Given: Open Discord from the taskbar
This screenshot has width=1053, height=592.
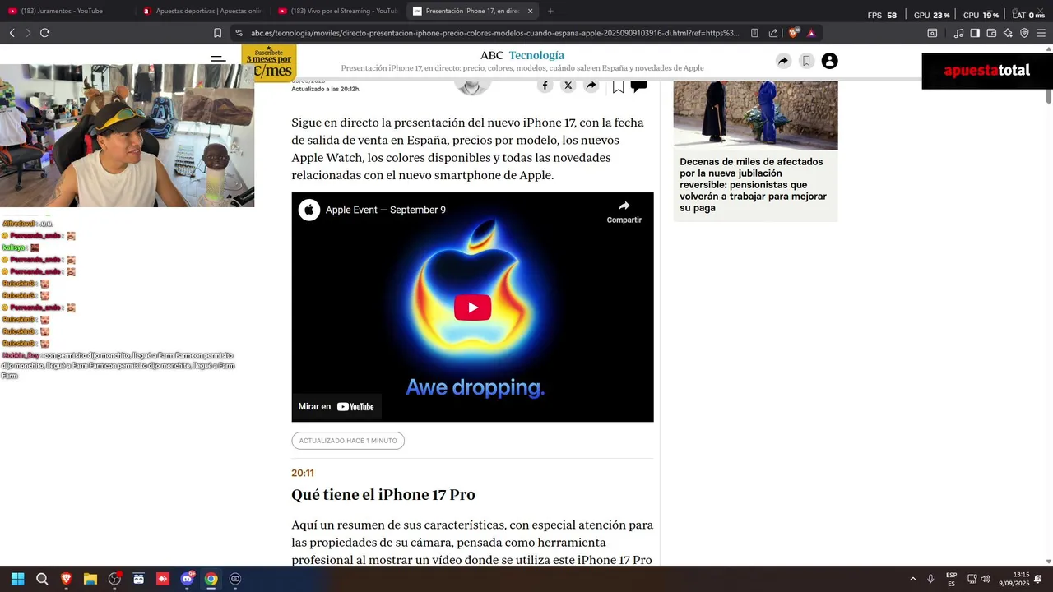Looking at the screenshot, I should coord(187,579).
